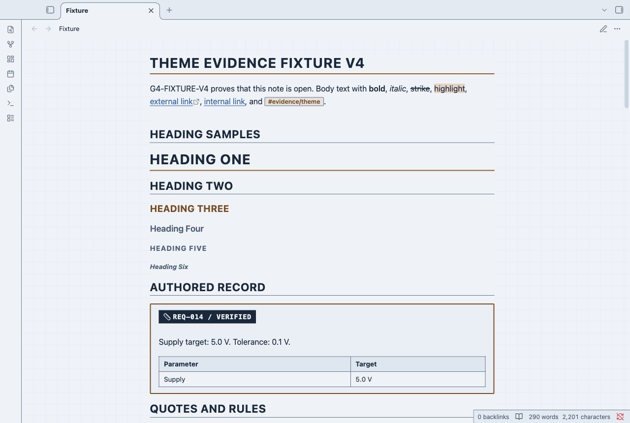
Task: Click the bases list ribbon icon
Action: [10, 118]
